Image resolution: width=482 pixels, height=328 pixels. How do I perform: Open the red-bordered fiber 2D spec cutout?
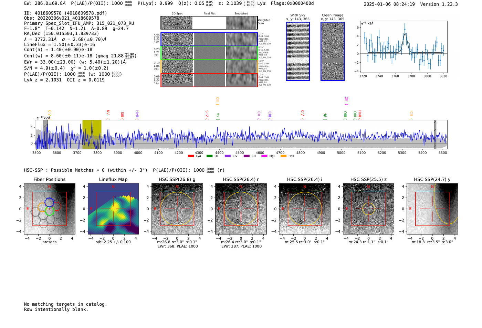(x=177, y=80)
